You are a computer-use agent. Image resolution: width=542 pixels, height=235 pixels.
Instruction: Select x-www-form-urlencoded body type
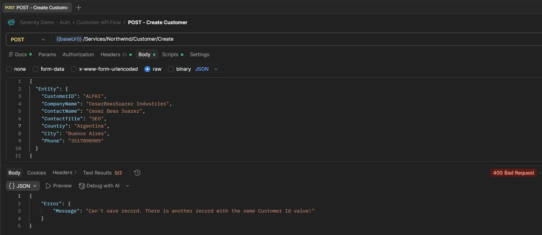pyautogui.click(x=74, y=69)
